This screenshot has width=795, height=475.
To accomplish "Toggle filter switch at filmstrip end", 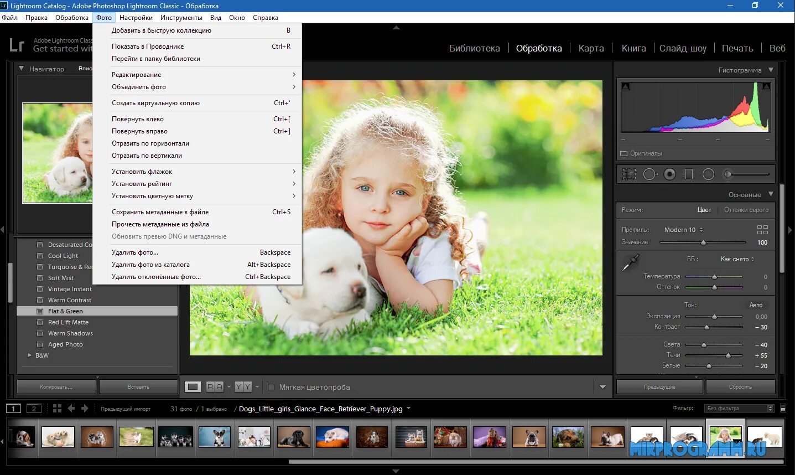I will [783, 409].
